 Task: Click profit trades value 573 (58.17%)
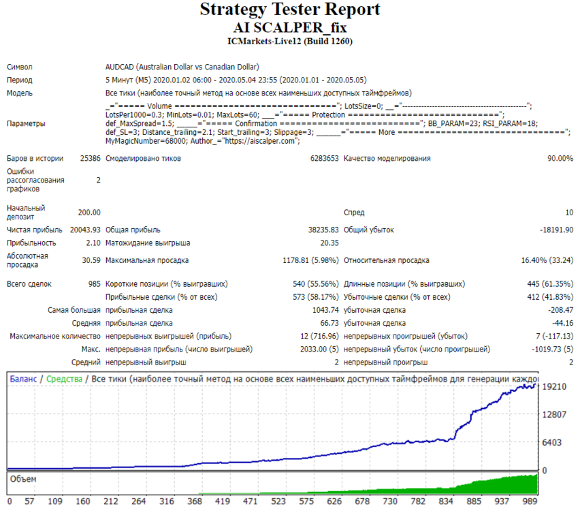315,297
